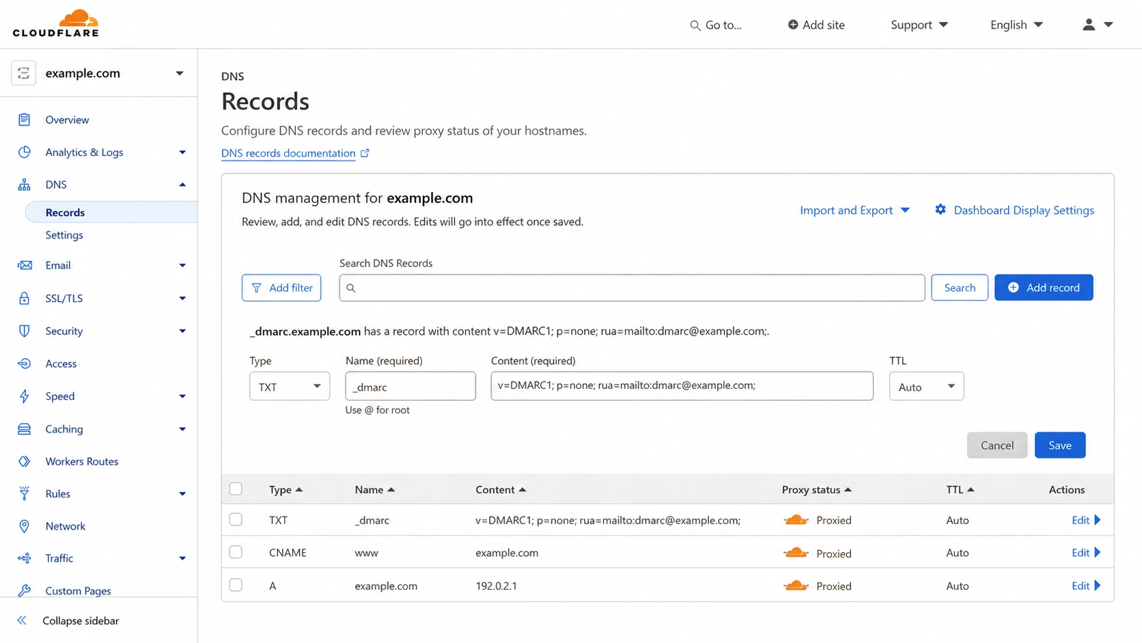Click the Speed lightning bolt icon
The image size is (1142, 643).
24,396
